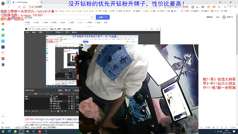The image size is (238, 134).
Task: Open the sidebar hamburger menu icon
Action: pos(3,123)
